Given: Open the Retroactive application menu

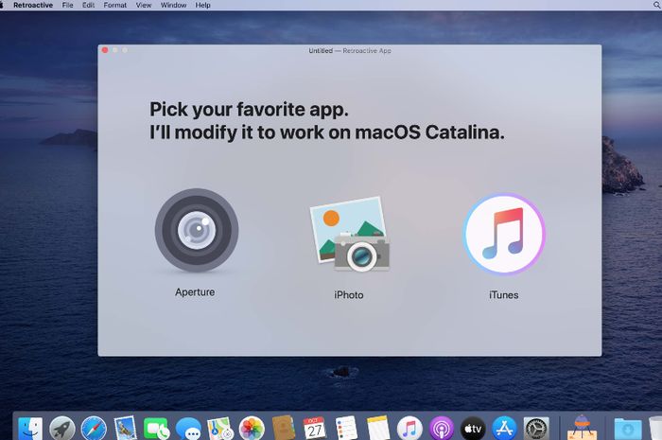Looking at the screenshot, I should tap(33, 6).
